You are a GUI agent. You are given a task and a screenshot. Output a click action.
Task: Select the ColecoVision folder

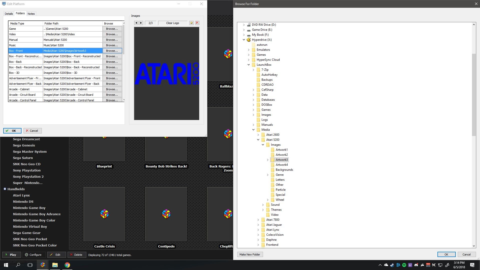pos(275,235)
